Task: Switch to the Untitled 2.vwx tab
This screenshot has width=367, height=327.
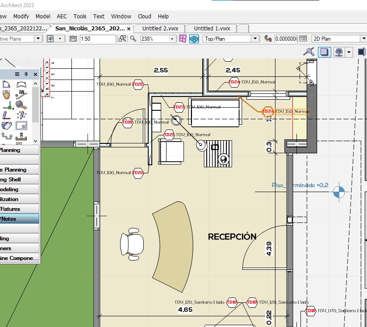Action: 159,28
